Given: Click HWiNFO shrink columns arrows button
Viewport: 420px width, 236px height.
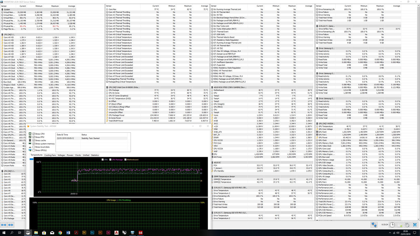Looking at the screenshot, I should [x=10, y=225].
